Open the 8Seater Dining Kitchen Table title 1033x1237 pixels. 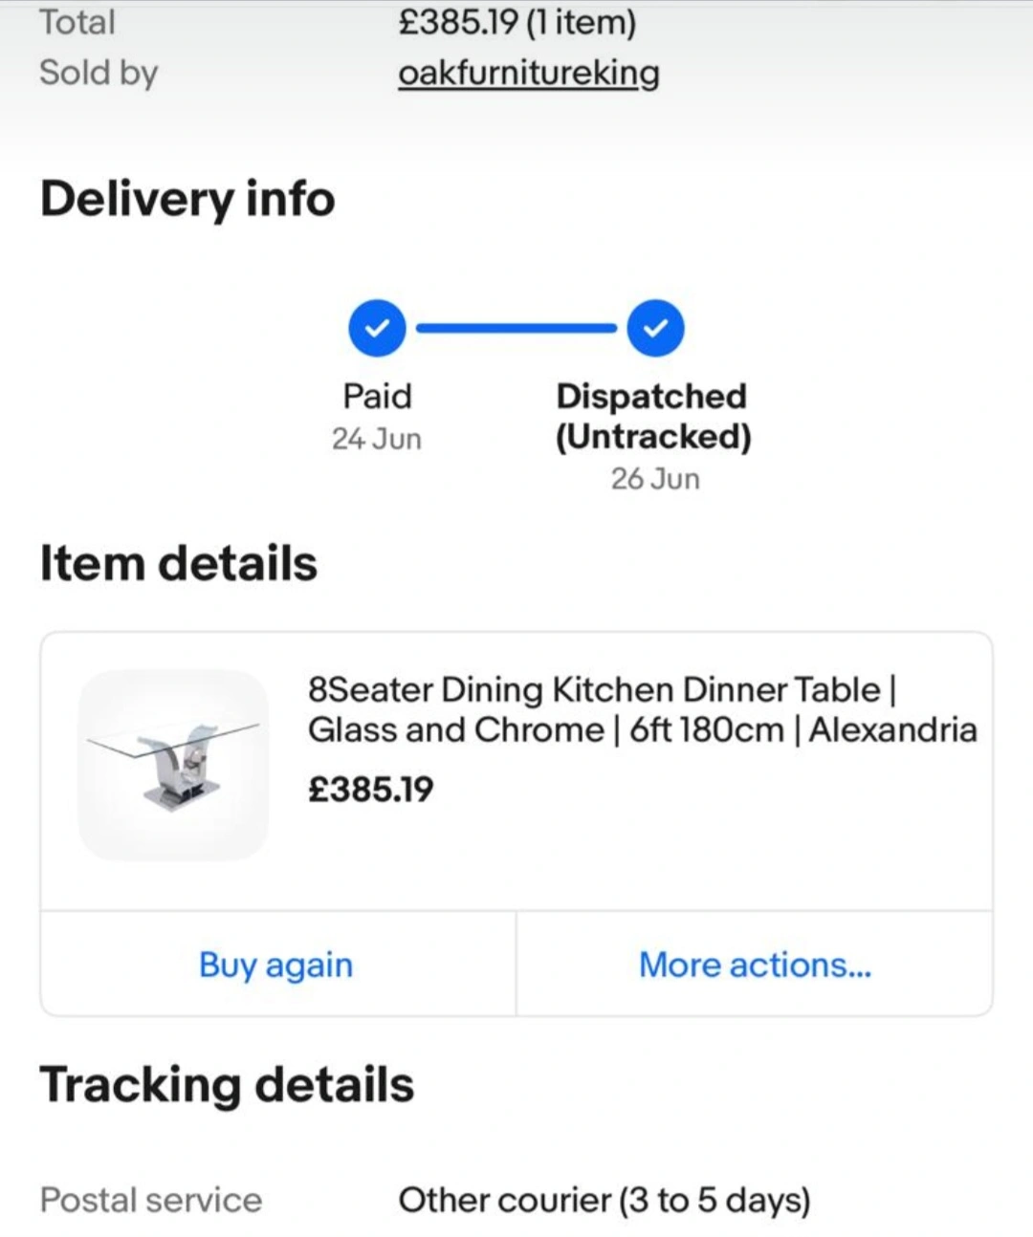(x=641, y=709)
